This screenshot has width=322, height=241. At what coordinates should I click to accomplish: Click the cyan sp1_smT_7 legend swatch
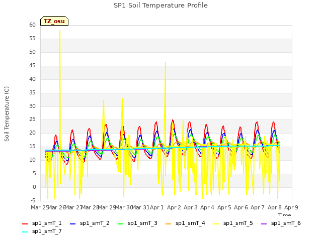coord(25,232)
